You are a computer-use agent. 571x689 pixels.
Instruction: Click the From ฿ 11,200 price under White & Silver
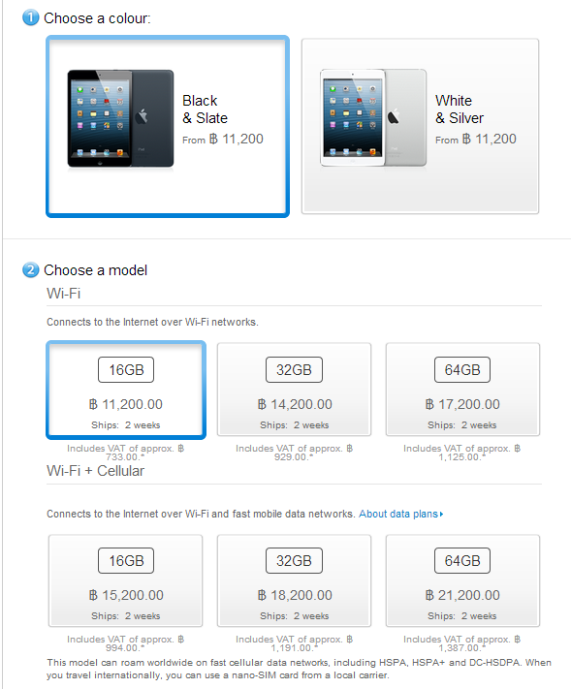(476, 139)
